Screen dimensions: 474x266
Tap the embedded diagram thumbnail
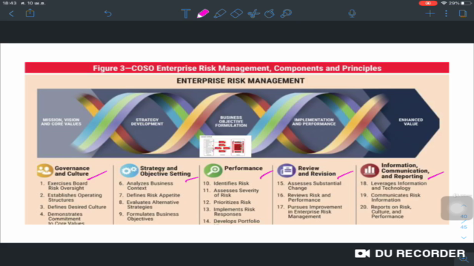pos(225,146)
